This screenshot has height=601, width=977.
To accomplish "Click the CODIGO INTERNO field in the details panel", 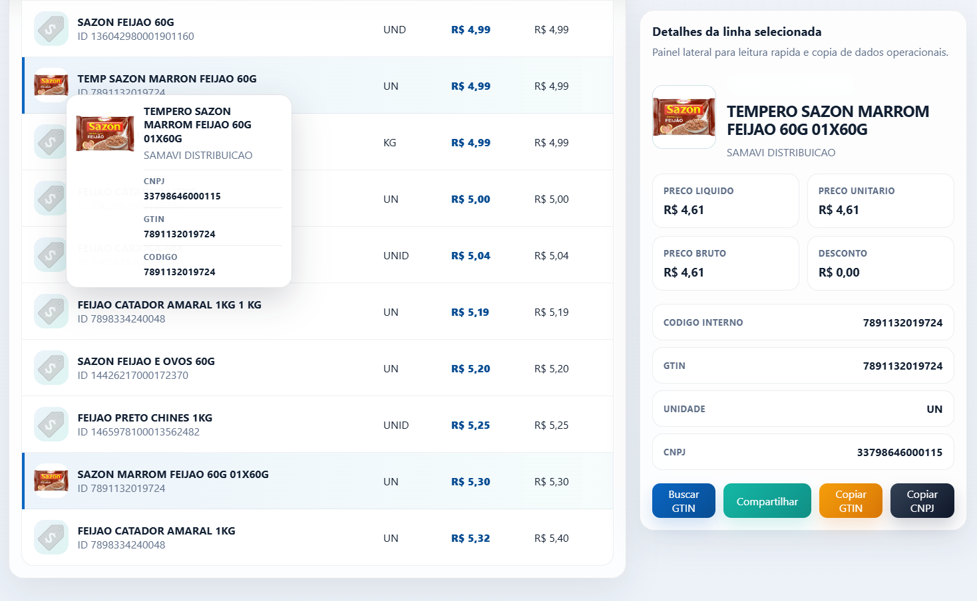I will [803, 322].
